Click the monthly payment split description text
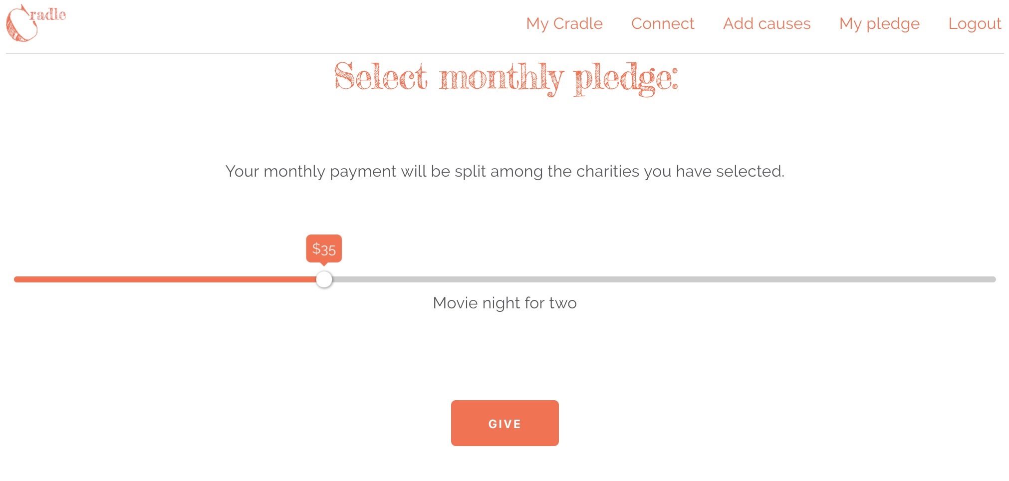The height and width of the screenshot is (481, 1009). 504,171
